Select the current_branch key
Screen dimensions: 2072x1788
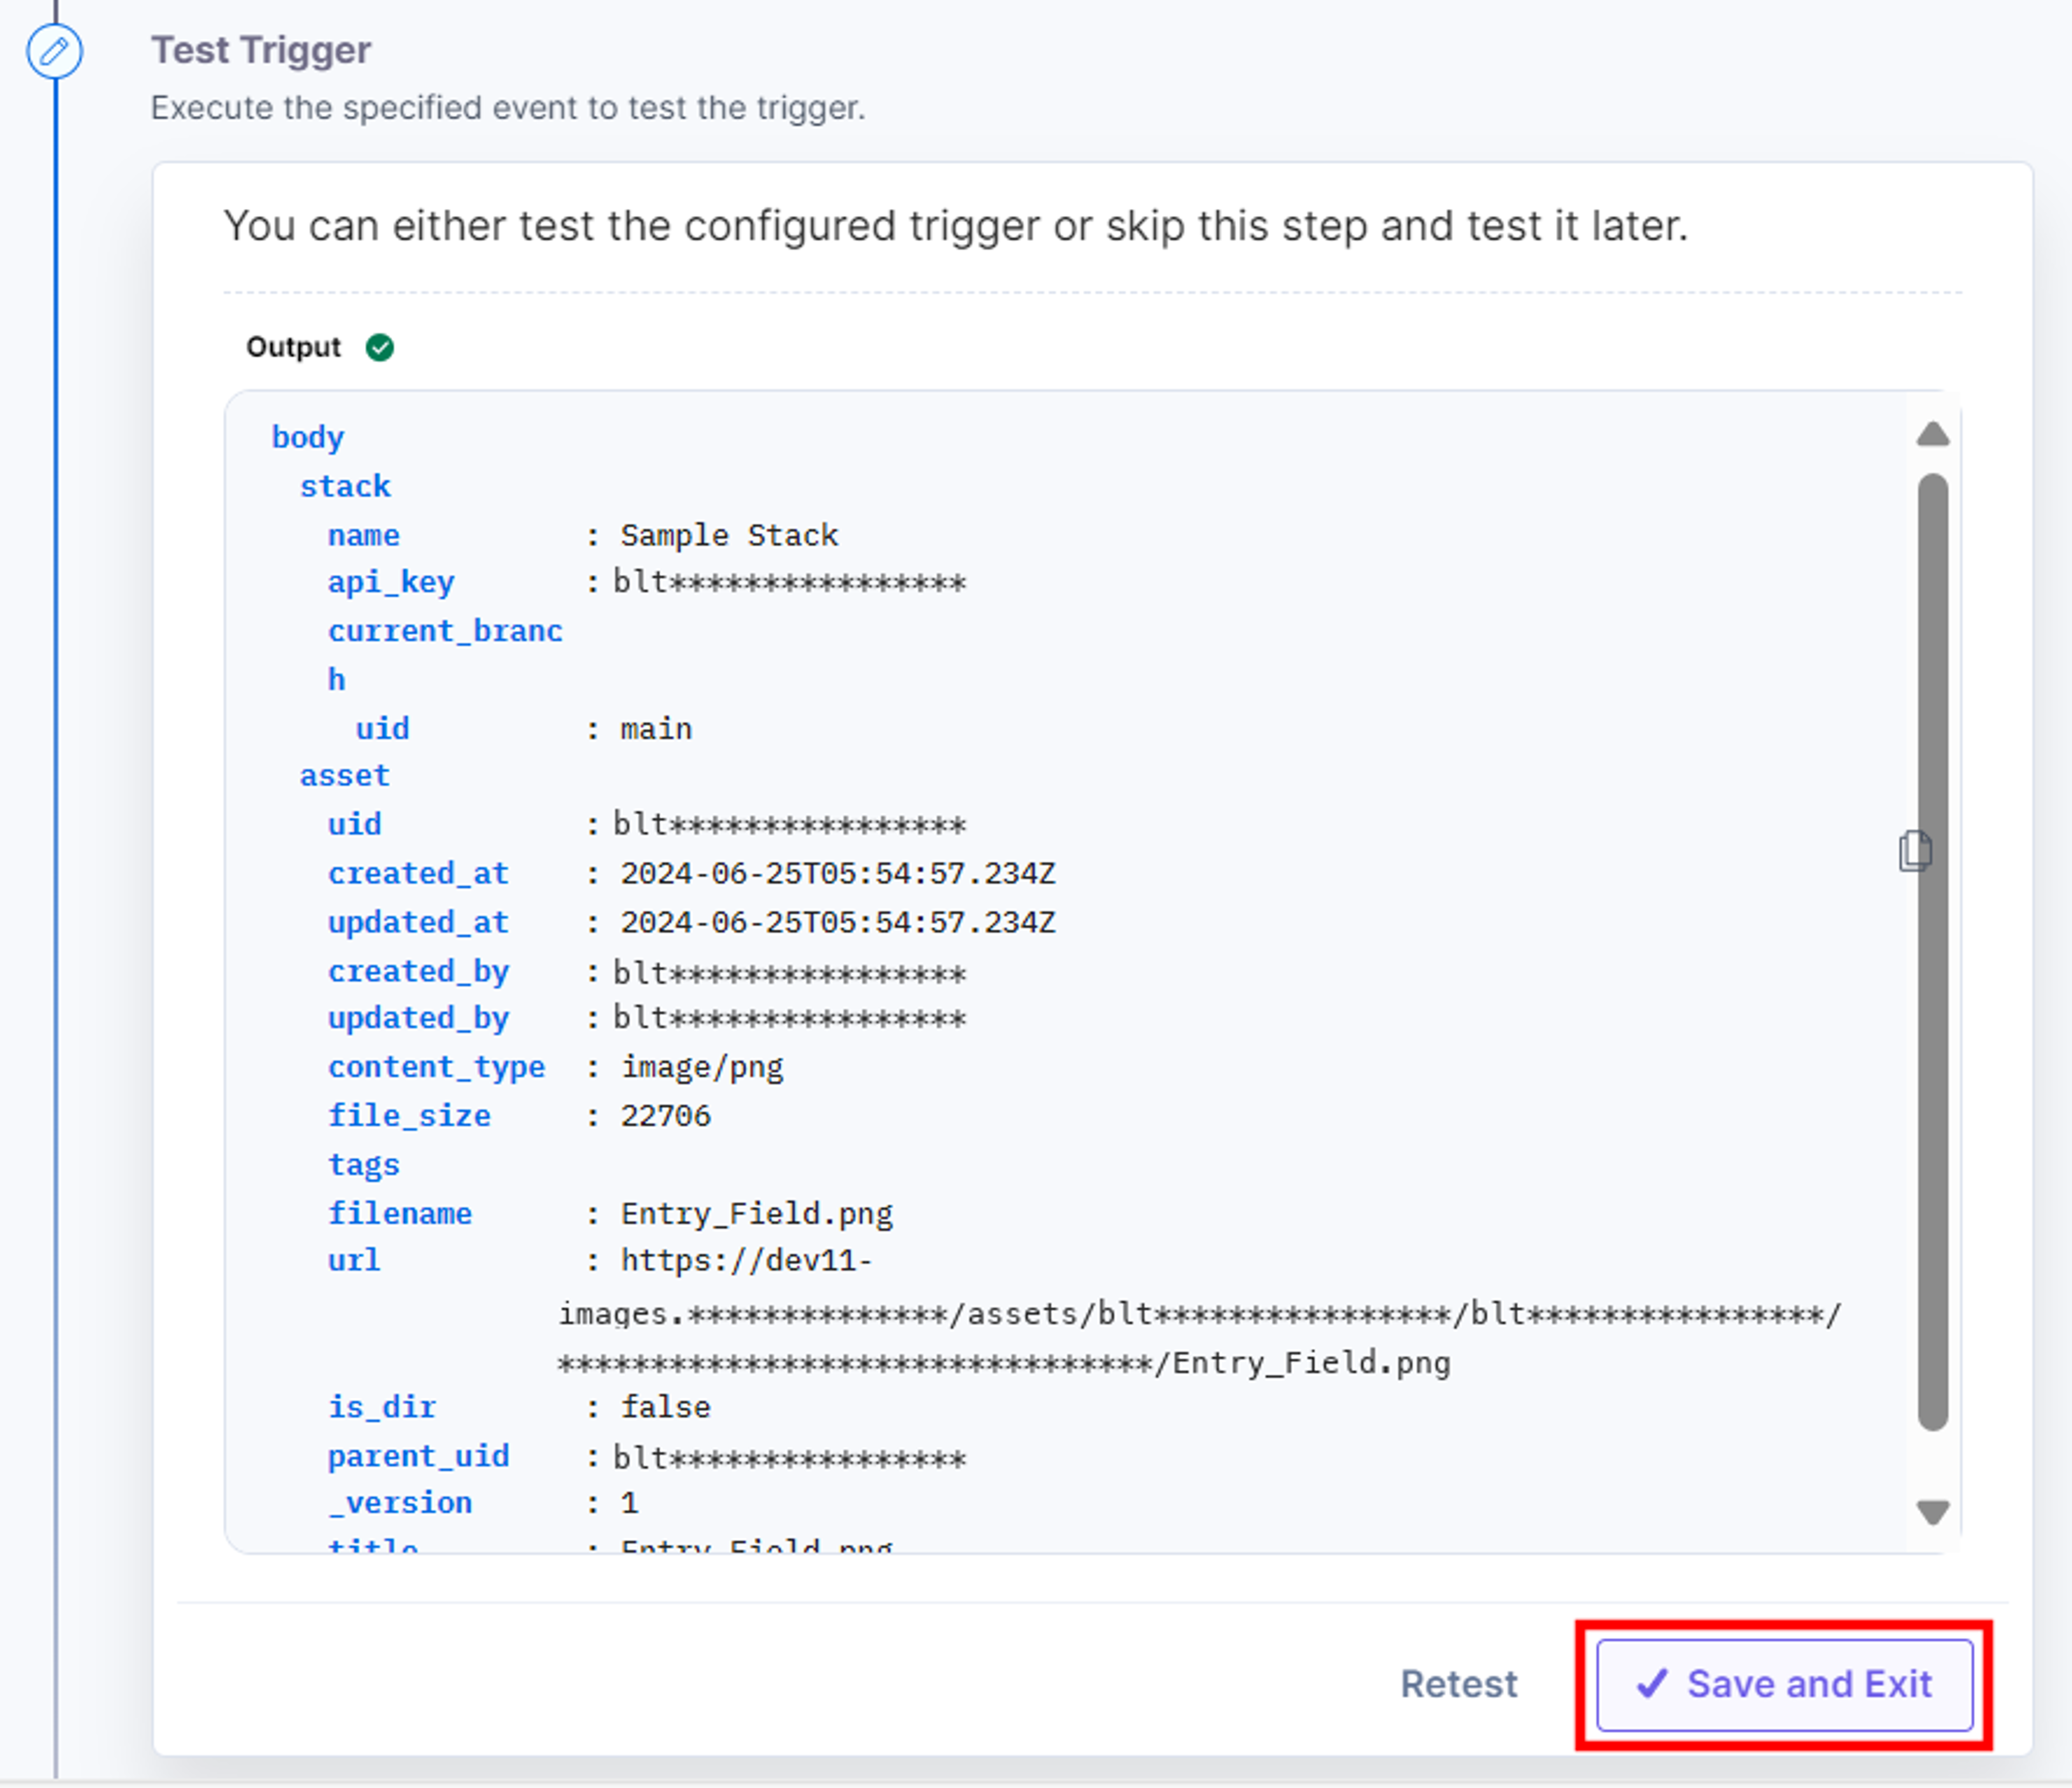(445, 655)
